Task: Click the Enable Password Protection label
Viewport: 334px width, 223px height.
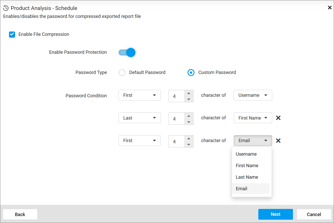Action: click(78, 52)
